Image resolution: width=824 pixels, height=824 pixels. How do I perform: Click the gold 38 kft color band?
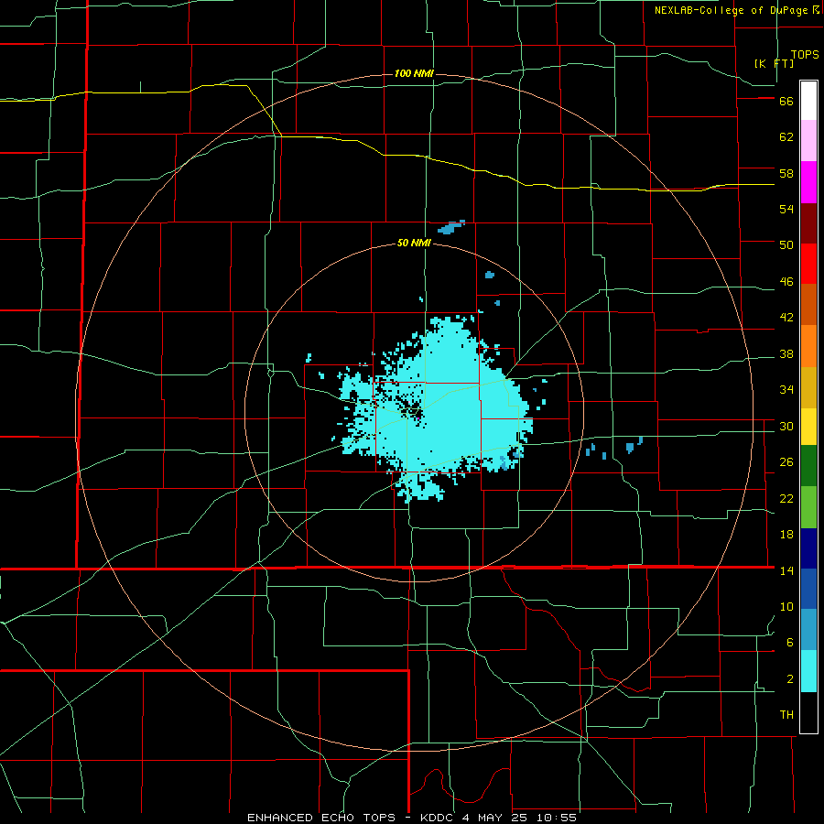808,387
